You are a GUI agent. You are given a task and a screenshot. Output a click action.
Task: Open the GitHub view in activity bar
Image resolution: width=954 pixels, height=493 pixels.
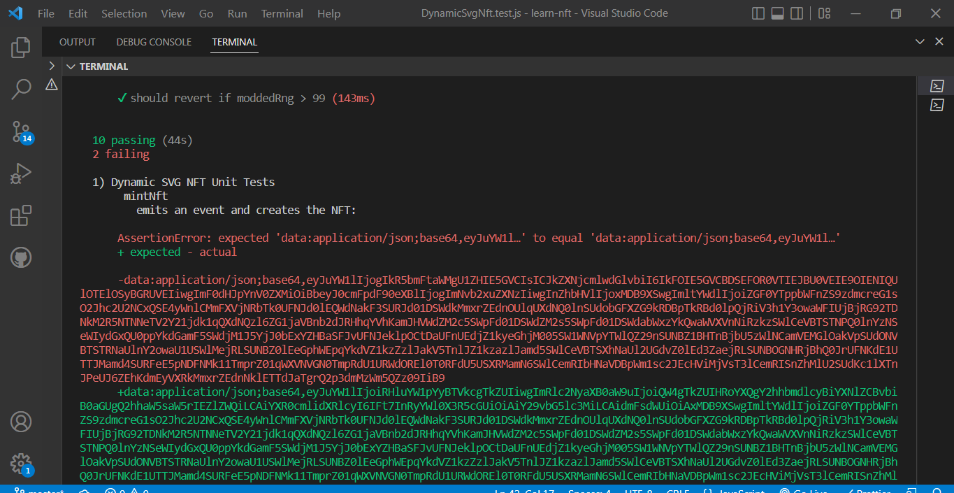[21, 257]
